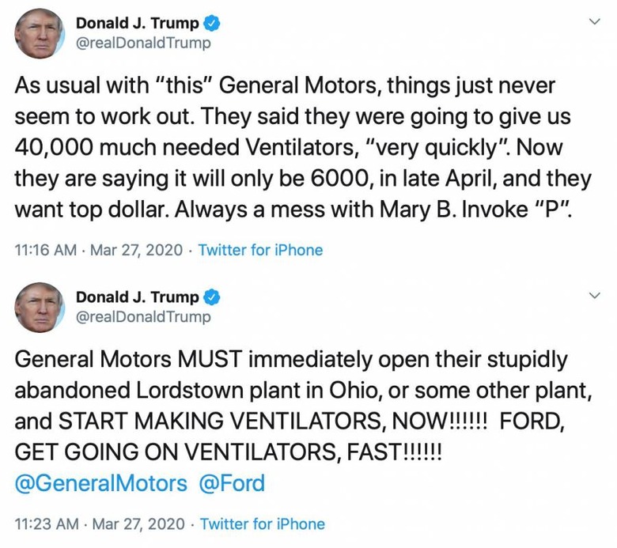Click the verified badge in the first tweet
The image size is (617, 548).
click(x=213, y=24)
